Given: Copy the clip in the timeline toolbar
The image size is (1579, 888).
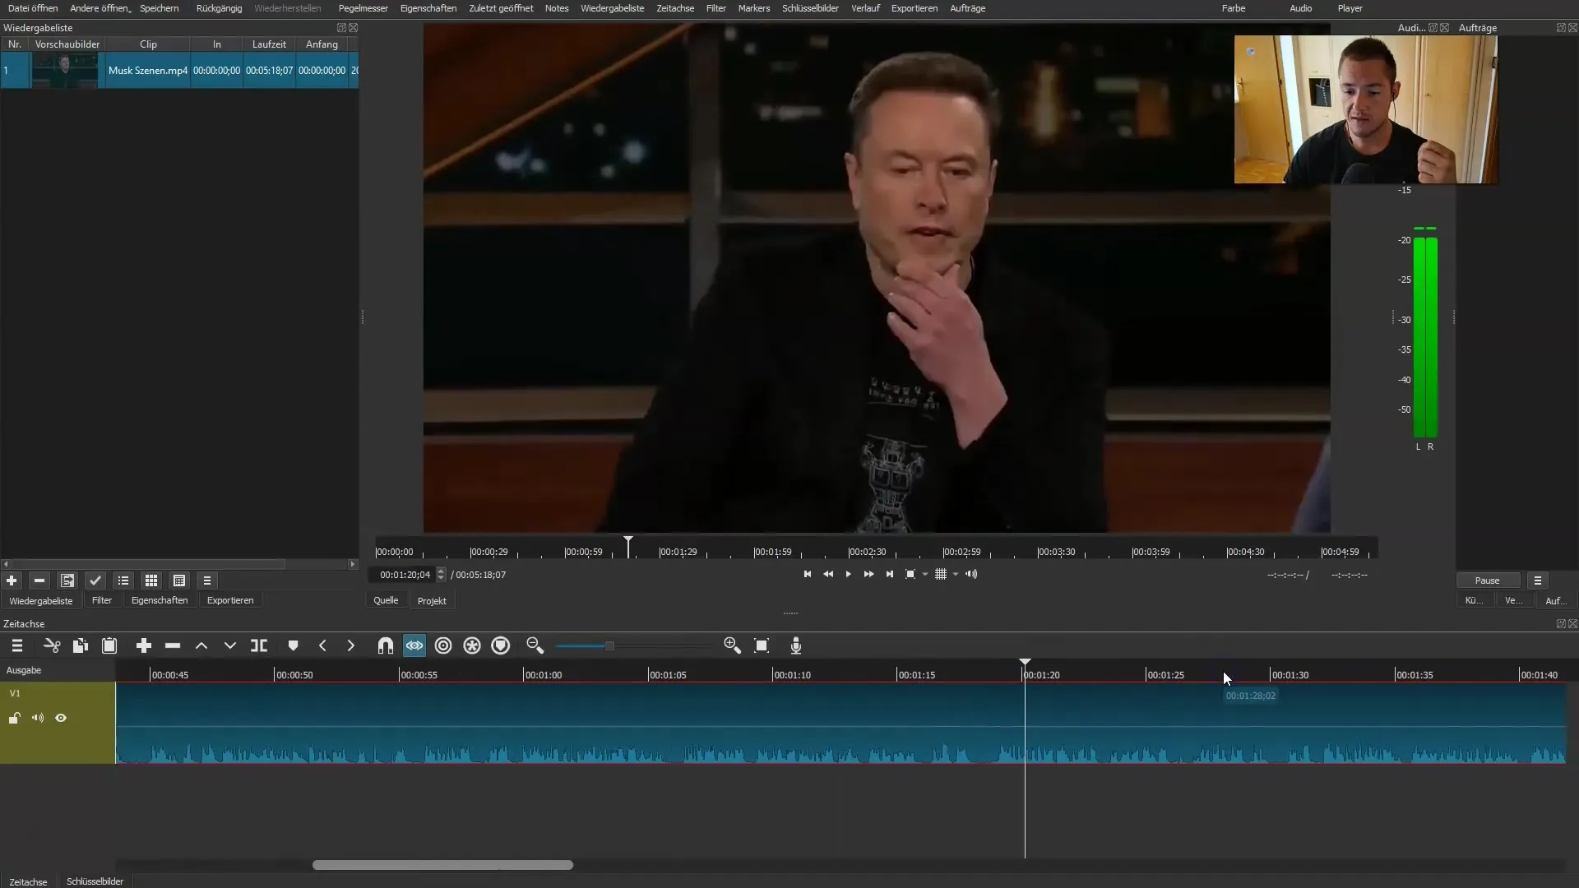Looking at the screenshot, I should pos(80,646).
